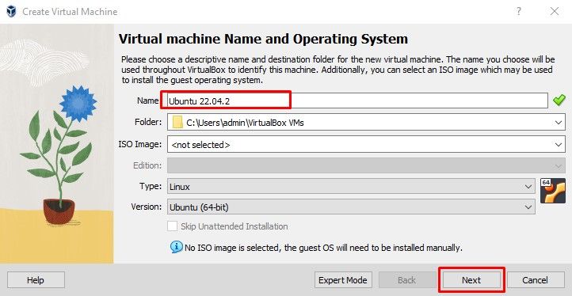Open the Type dropdown set to Linux

pyautogui.click(x=351, y=187)
